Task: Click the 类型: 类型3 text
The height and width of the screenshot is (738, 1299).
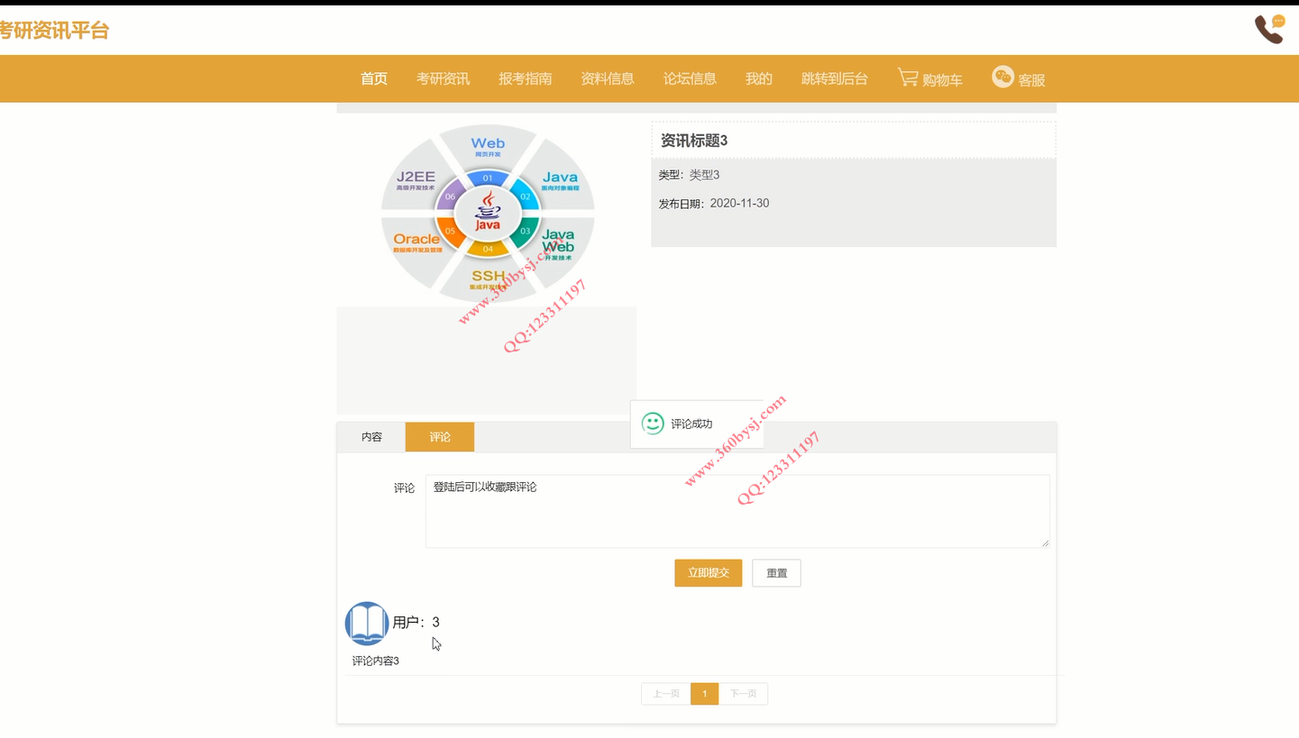Action: click(689, 175)
